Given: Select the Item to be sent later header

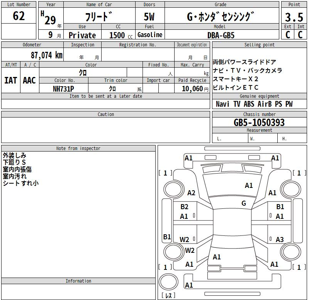Looking at the screenshot, I should tap(105, 96).
